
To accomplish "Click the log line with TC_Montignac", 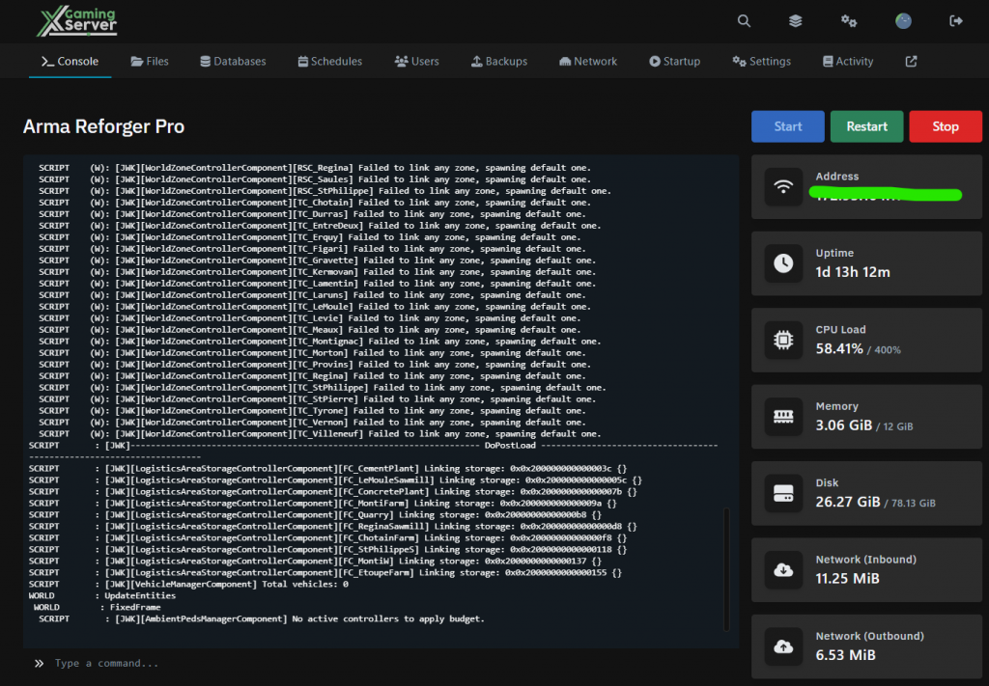I will pyautogui.click(x=320, y=341).
